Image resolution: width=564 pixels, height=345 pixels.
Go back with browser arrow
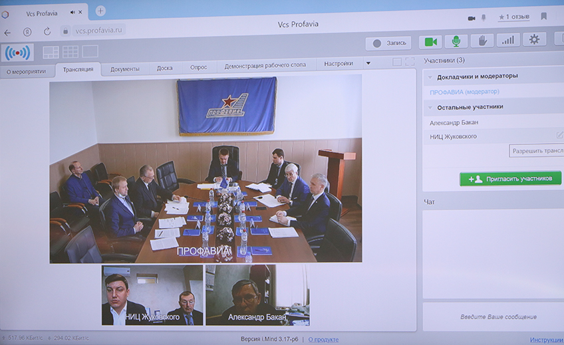[x=7, y=33]
